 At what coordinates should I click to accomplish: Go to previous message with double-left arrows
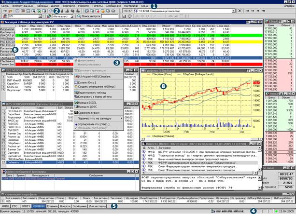(x=253, y=11)
